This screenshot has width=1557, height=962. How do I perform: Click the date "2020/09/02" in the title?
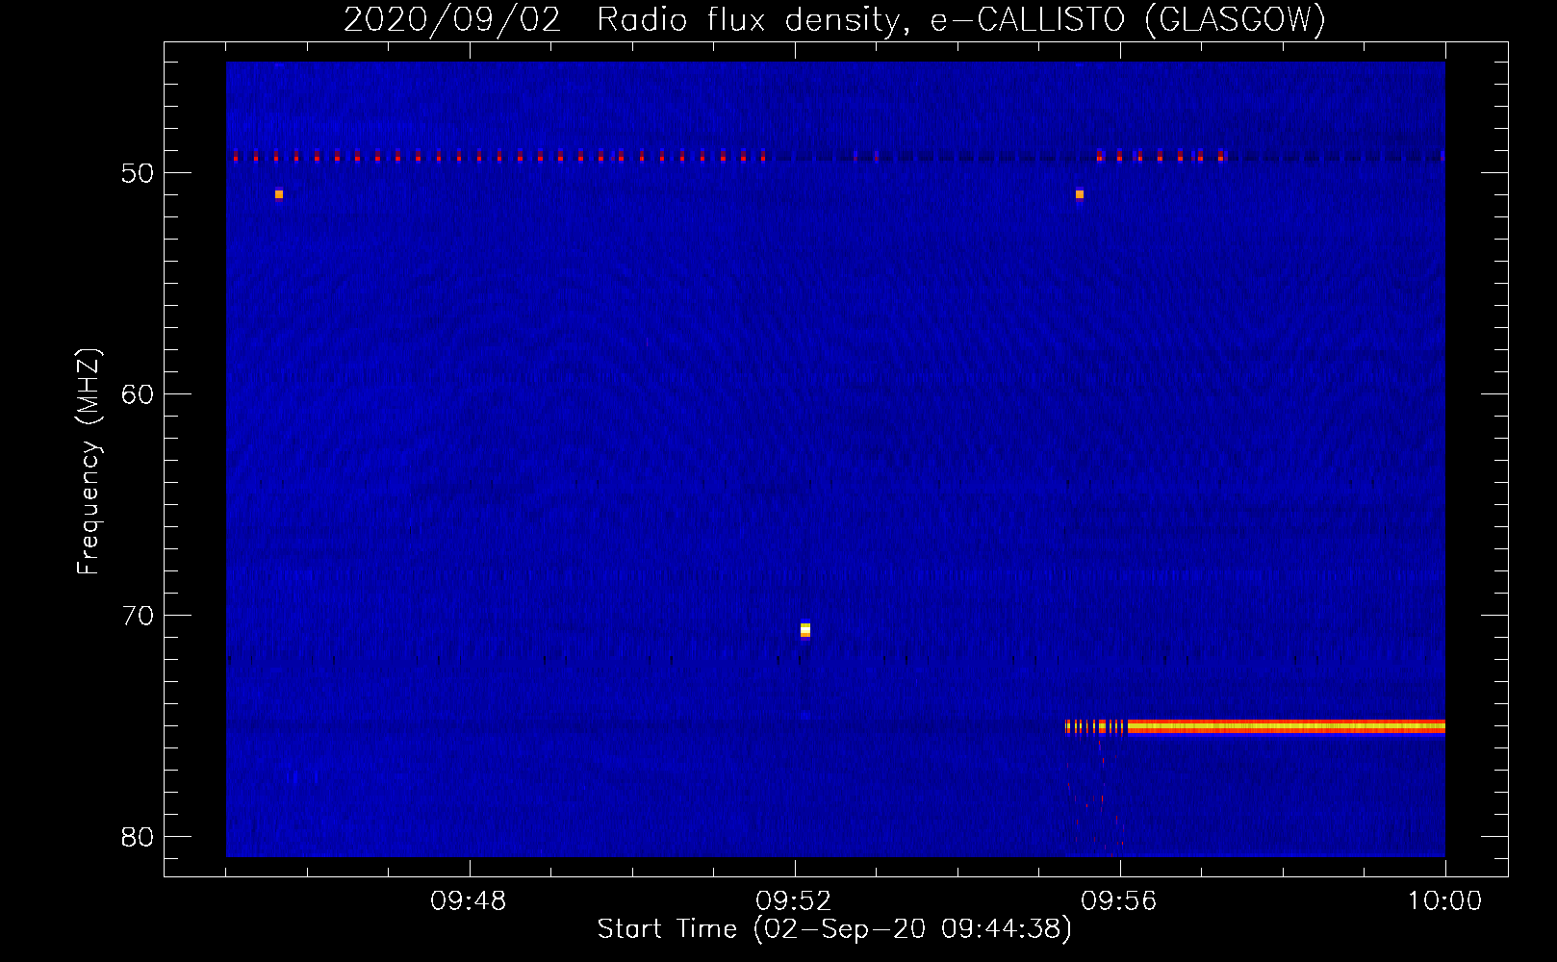click(x=451, y=20)
